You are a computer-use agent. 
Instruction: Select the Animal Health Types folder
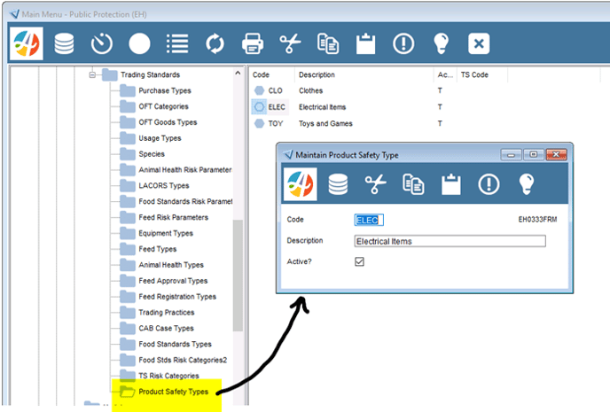(x=171, y=265)
